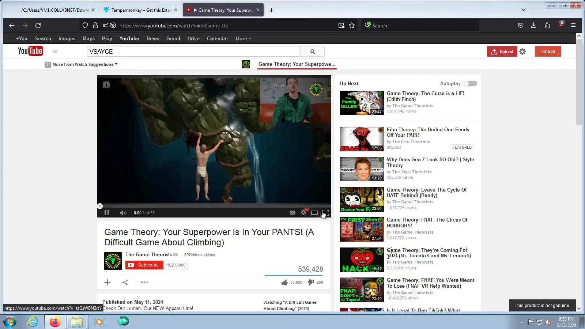This screenshot has width=585, height=329.
Task: Mute the video using the speaker icon
Action: click(123, 213)
